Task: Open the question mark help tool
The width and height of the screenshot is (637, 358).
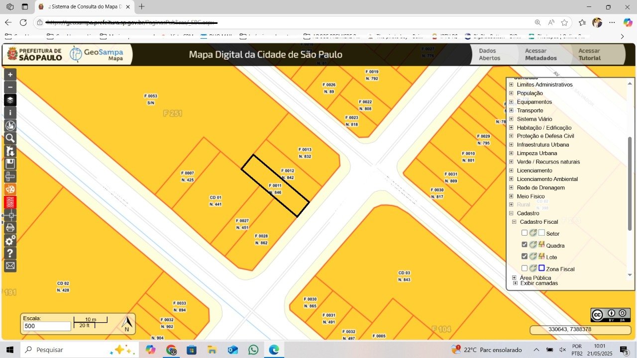Action: (x=10, y=253)
